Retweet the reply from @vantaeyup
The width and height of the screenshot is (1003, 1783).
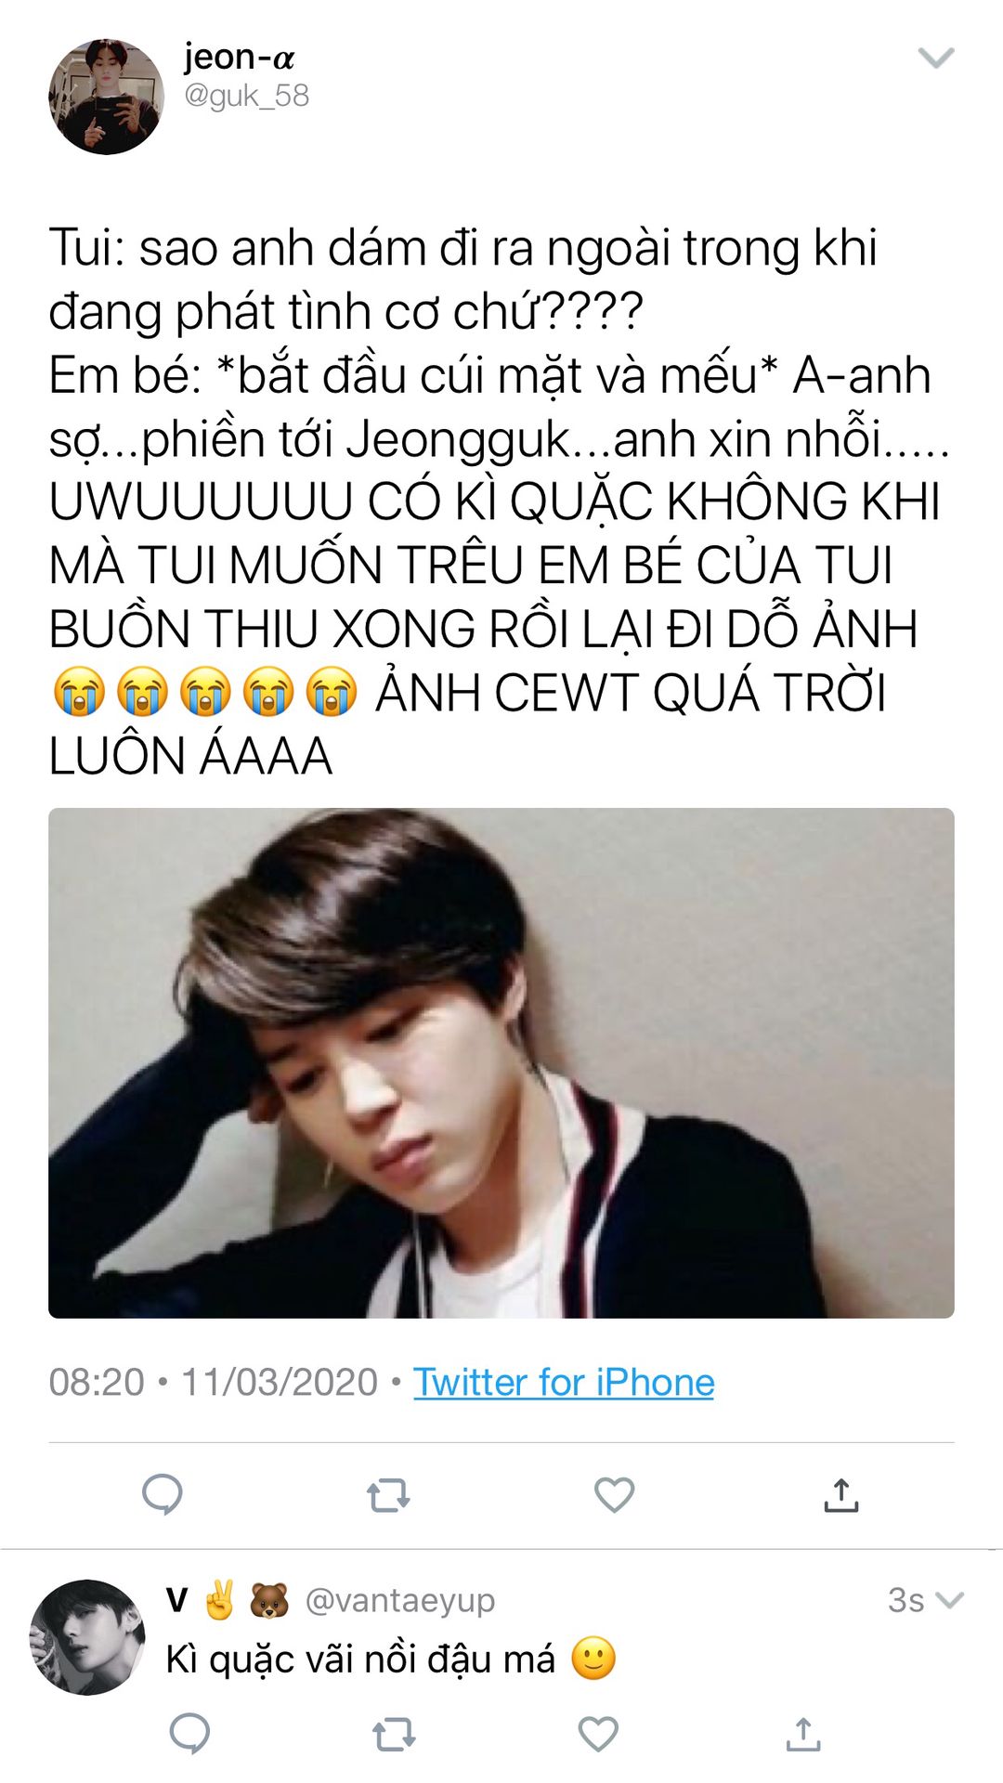pos(394,1734)
